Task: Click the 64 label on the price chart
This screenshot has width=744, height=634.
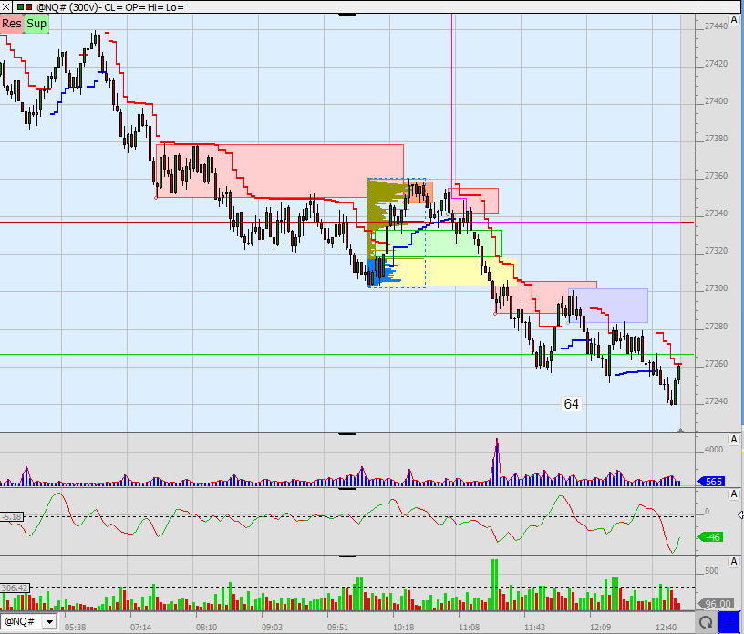Action: tap(572, 404)
